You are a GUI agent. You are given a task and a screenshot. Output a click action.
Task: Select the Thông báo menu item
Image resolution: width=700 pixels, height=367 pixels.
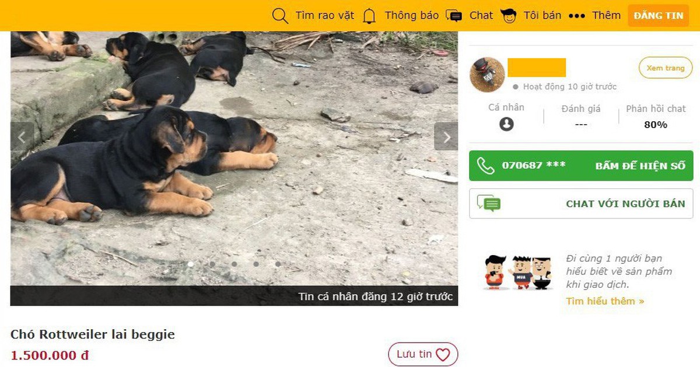coord(411,16)
